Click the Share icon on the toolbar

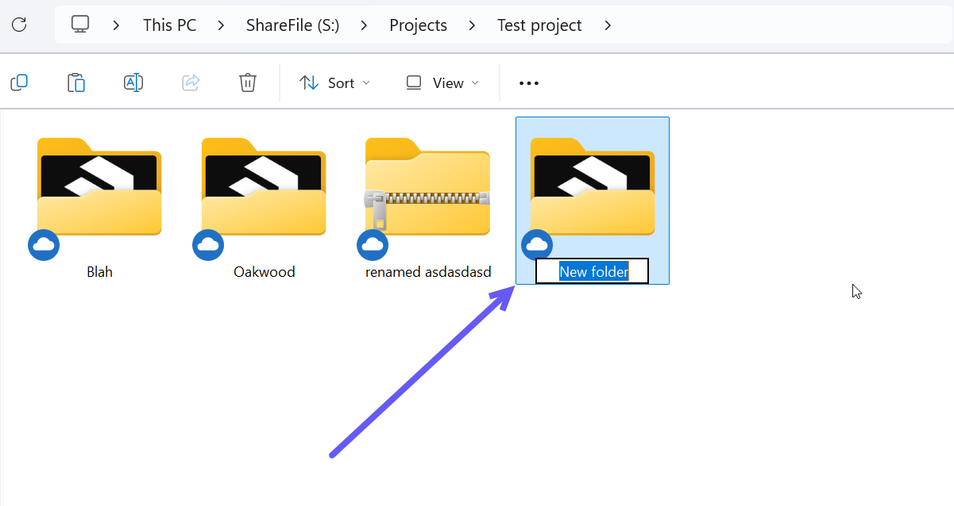click(x=190, y=82)
